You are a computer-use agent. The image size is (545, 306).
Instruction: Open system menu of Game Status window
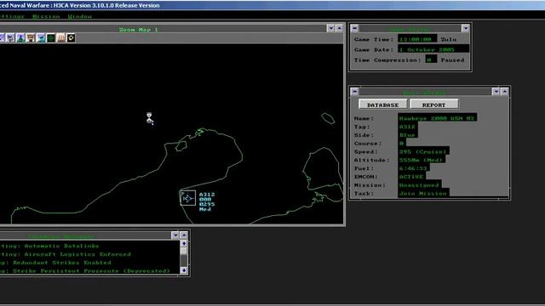pos(354,28)
